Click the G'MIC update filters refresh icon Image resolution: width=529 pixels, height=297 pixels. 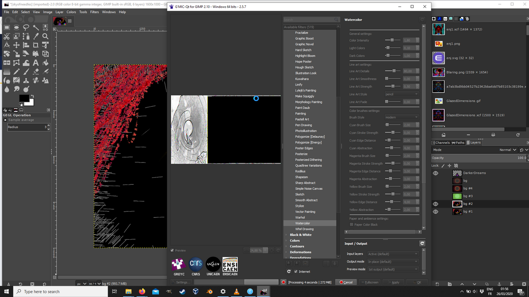(289, 271)
